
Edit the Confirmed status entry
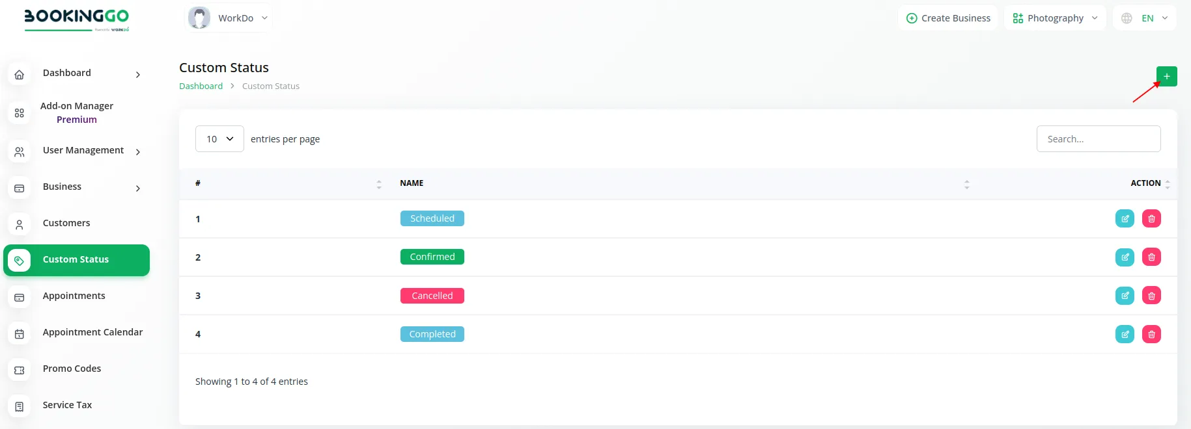point(1125,257)
